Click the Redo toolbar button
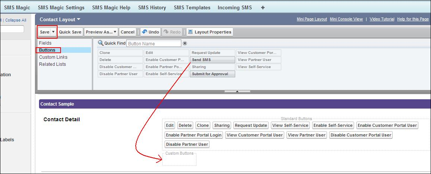This screenshot has height=174, width=431. pos(172,32)
